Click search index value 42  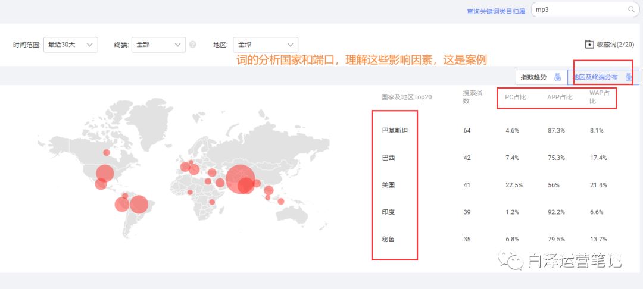pos(467,158)
